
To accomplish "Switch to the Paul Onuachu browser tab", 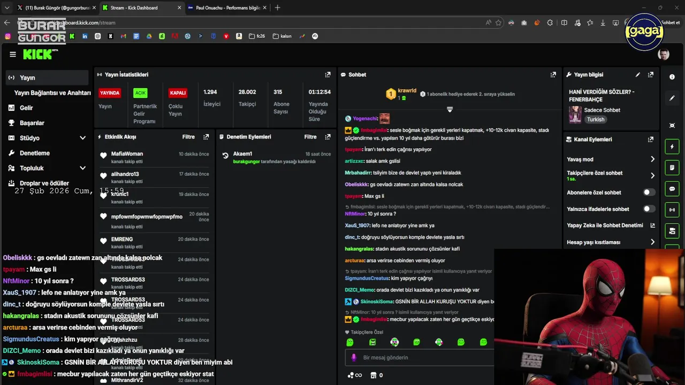I will pyautogui.click(x=227, y=8).
